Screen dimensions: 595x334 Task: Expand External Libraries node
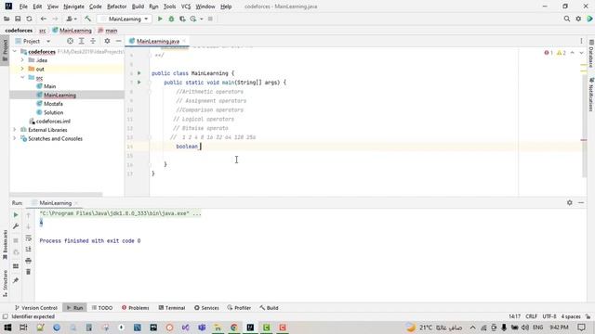pyautogui.click(x=15, y=130)
